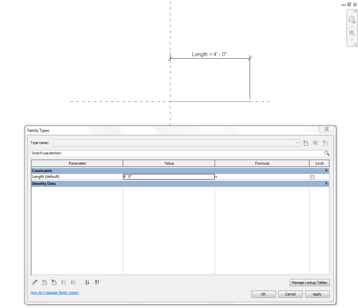Create a new family type
The height and width of the screenshot is (308, 358).
pyautogui.click(x=306, y=143)
